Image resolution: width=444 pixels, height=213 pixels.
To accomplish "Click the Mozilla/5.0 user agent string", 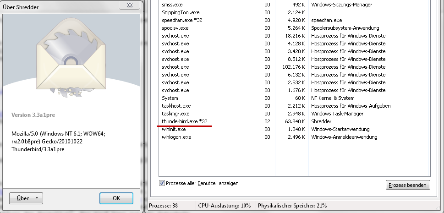I will [x=58, y=141].
